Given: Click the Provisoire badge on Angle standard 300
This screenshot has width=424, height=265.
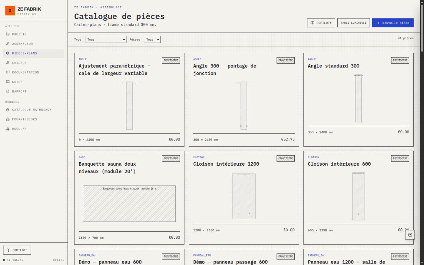Looking at the screenshot, I should [400, 60].
